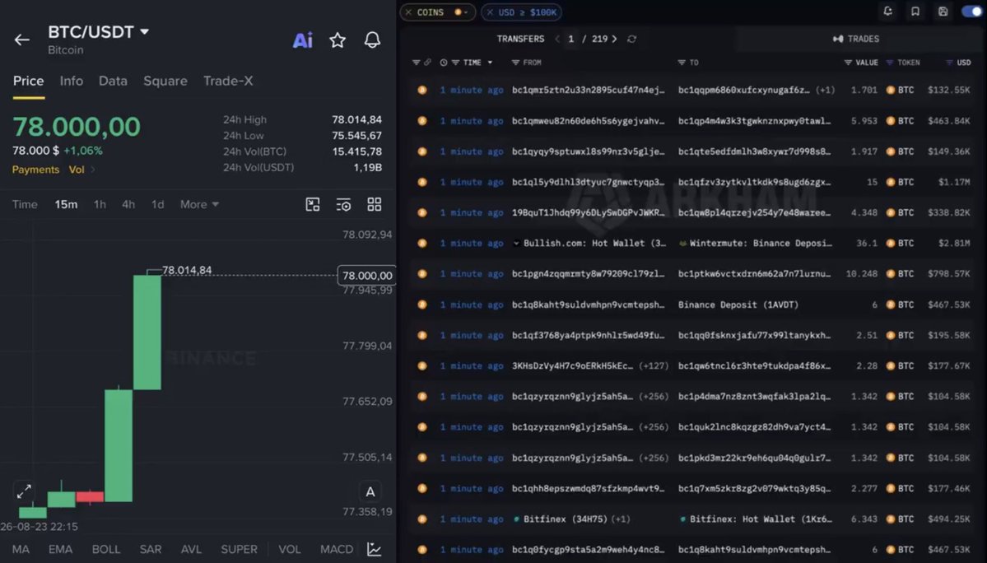Image resolution: width=987 pixels, height=563 pixels.
Task: Click the auto-scale A button on the chart
Action: [x=370, y=492]
